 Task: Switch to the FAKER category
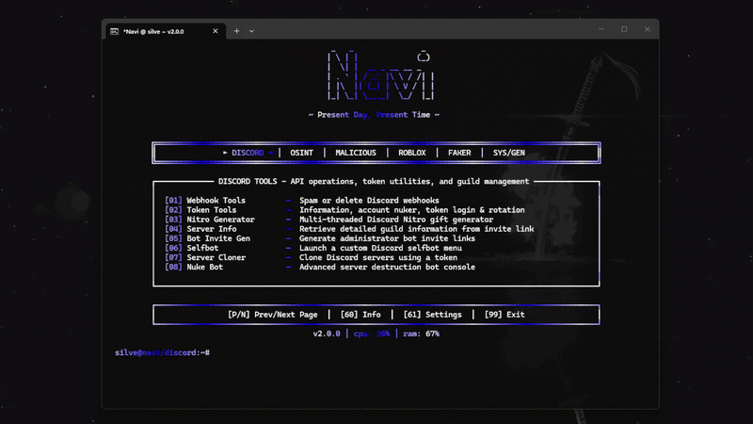(459, 153)
